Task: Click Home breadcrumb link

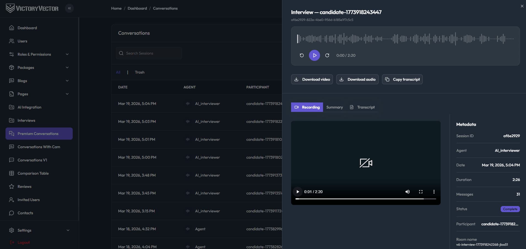Action: (116, 8)
